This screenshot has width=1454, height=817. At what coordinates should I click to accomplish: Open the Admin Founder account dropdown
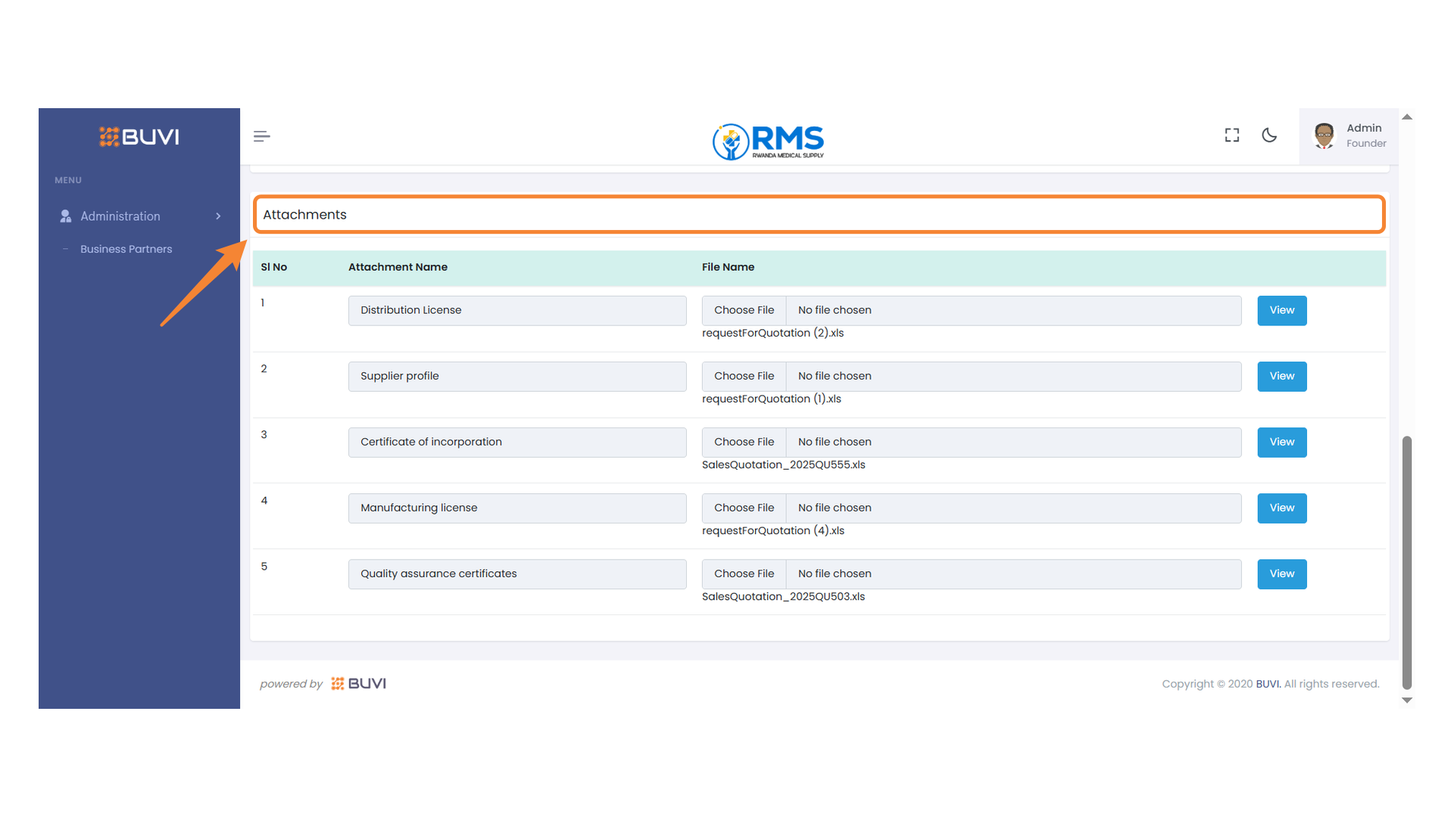[1356, 135]
